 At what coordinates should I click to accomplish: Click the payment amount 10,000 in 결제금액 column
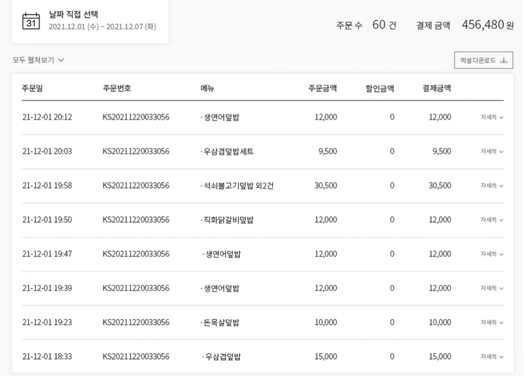click(x=440, y=322)
